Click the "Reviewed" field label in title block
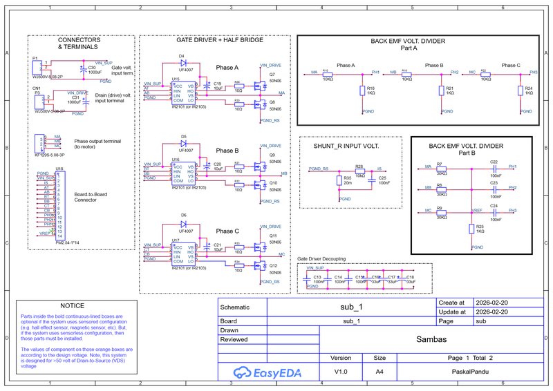This screenshot has height=391, width=553. point(234,339)
